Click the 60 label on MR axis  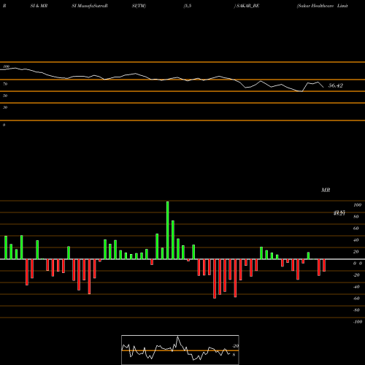[x=356, y=228]
